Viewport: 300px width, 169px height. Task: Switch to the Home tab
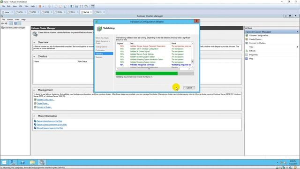point(7,12)
